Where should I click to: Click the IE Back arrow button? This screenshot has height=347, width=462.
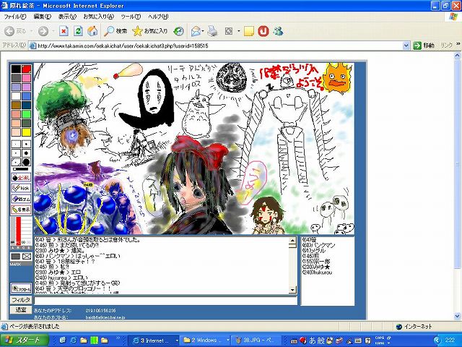pos(9,31)
